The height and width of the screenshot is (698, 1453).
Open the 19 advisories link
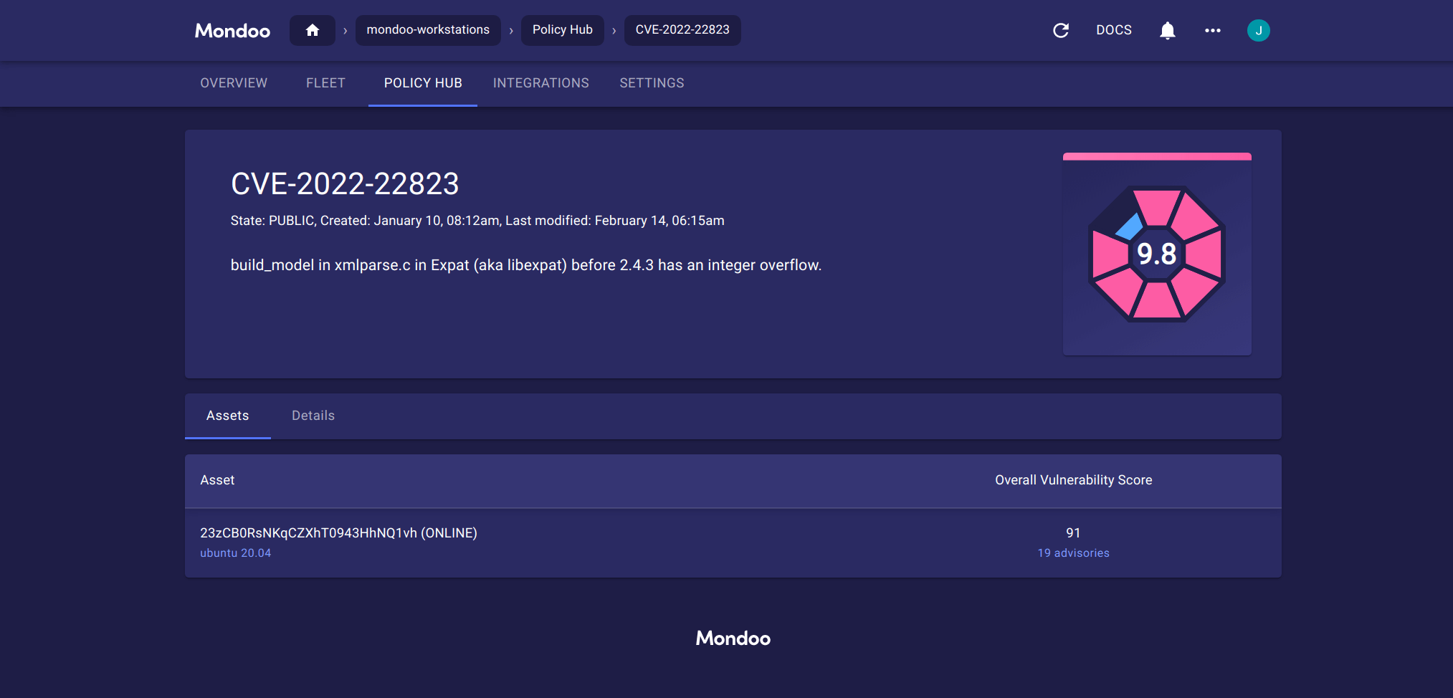tap(1073, 553)
